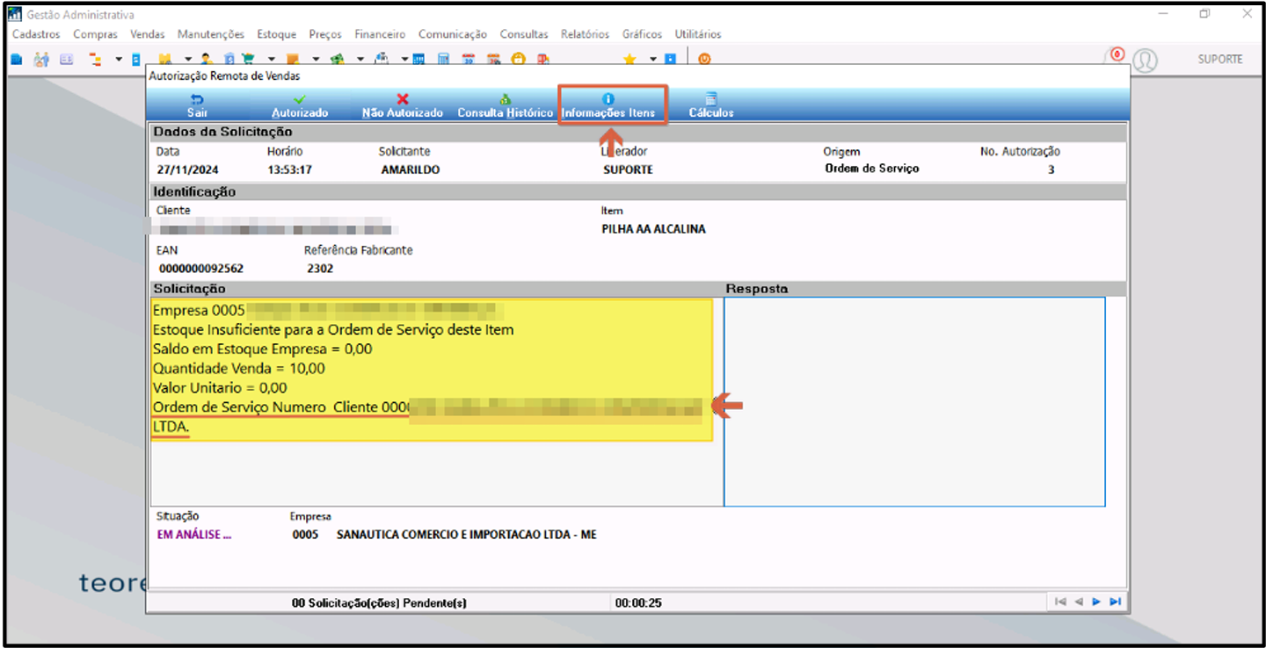Open the Relatórios menu
This screenshot has height=648, width=1266.
(x=585, y=34)
